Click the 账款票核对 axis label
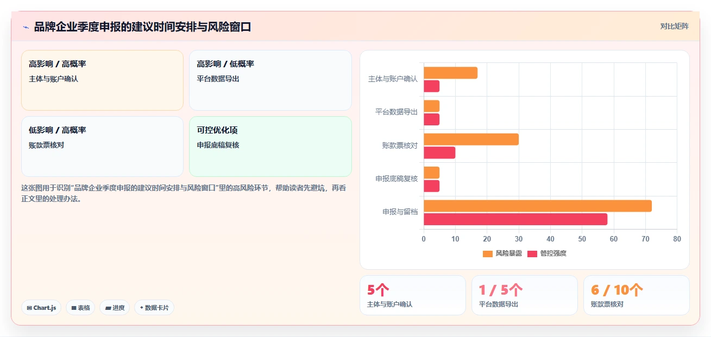 click(x=400, y=146)
